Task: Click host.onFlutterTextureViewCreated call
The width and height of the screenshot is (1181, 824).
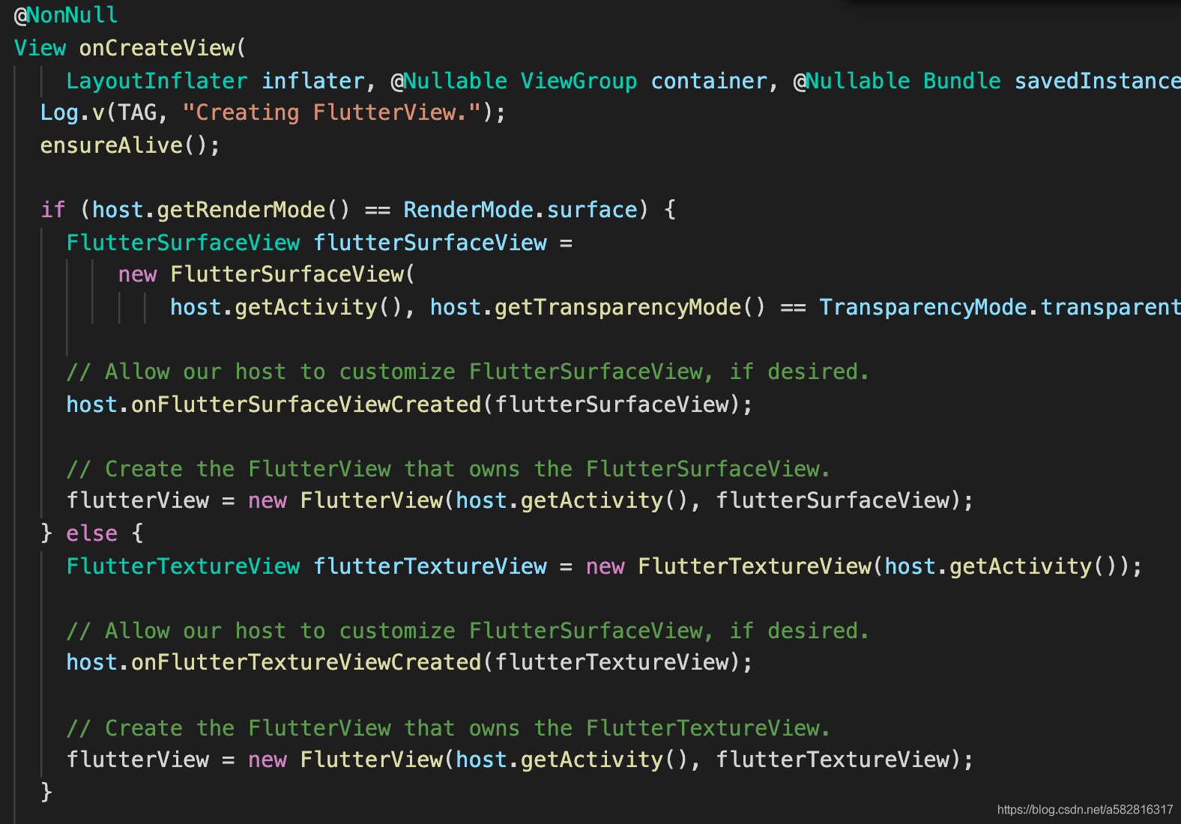Action: coord(409,662)
